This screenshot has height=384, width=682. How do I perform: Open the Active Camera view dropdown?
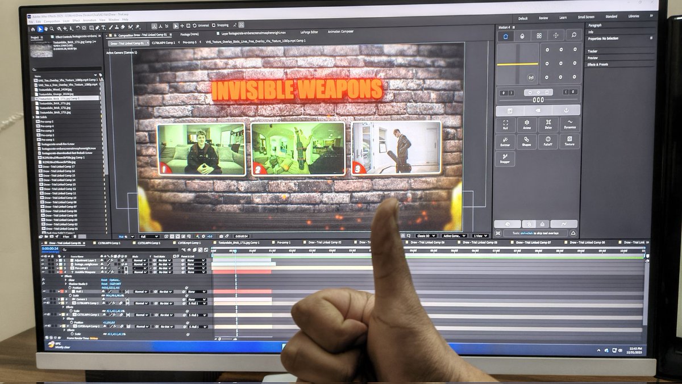coord(454,236)
